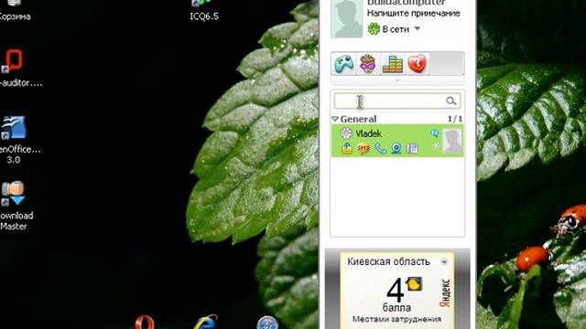The height and width of the screenshot is (329, 586).
Task: Click the Яндекс logo in the widget
Action: (x=445, y=293)
